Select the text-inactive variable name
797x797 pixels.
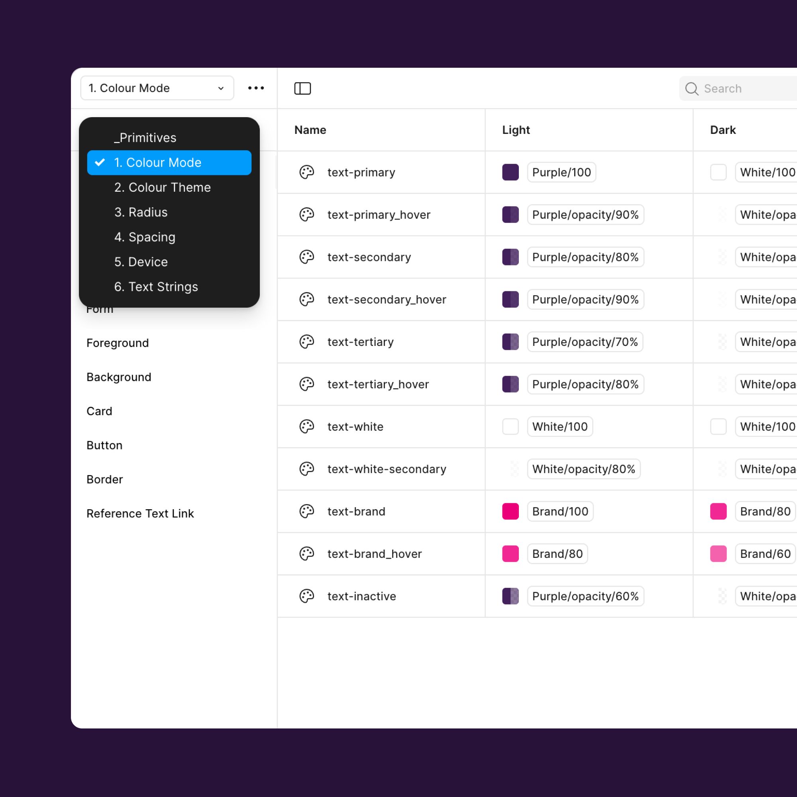(361, 596)
